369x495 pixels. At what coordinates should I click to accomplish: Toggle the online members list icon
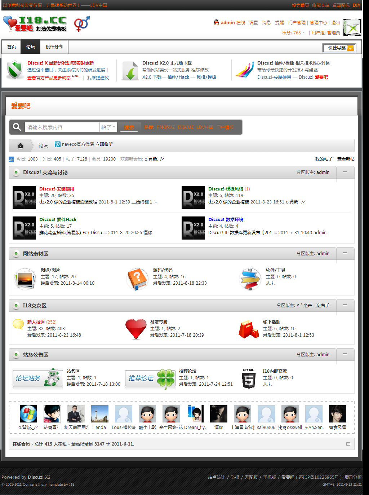click(x=348, y=444)
